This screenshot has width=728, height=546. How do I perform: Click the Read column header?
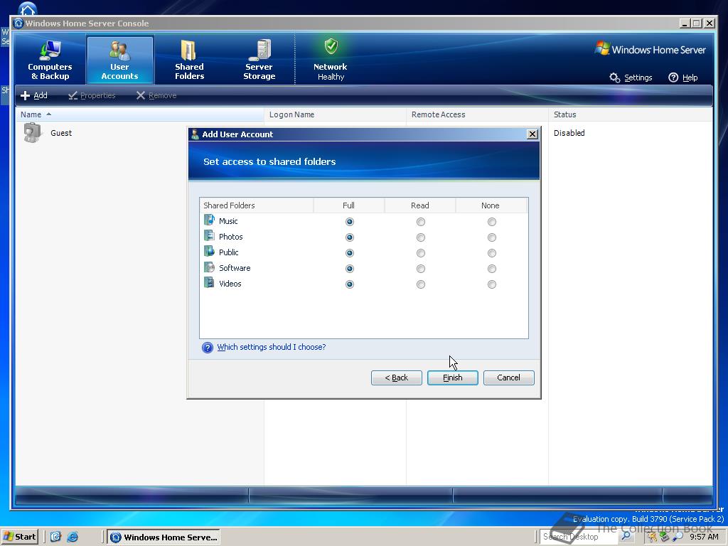[x=420, y=205]
